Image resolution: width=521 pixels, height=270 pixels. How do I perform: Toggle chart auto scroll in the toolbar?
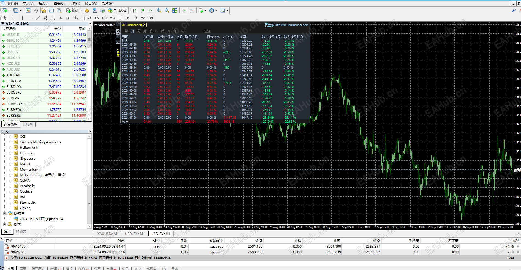(184, 10)
